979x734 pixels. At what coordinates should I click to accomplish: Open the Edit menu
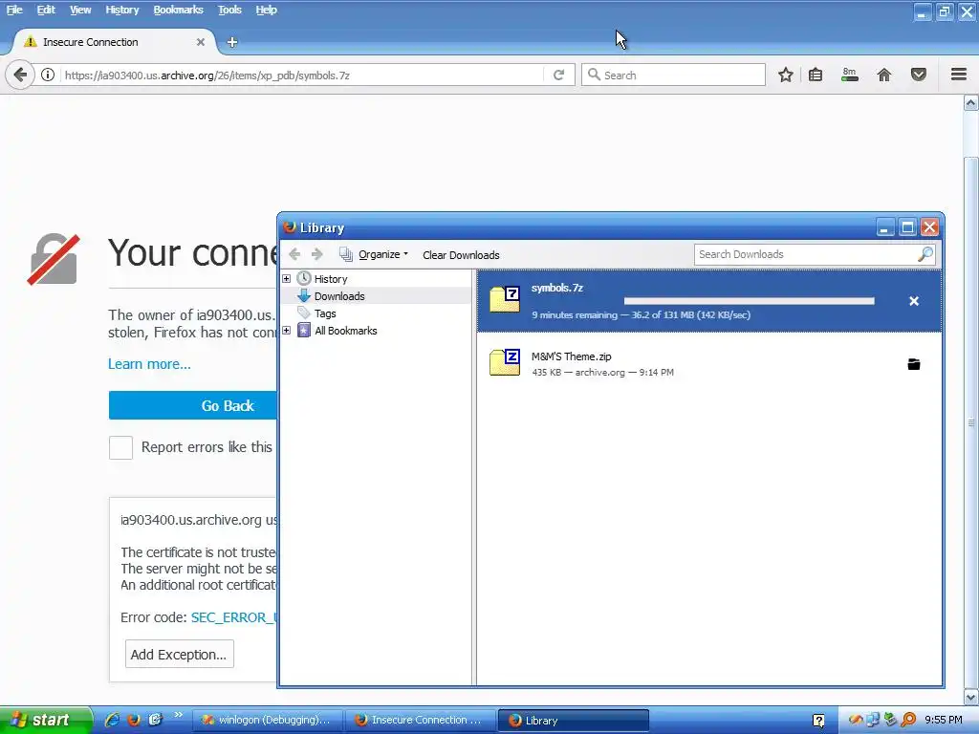[46, 10]
